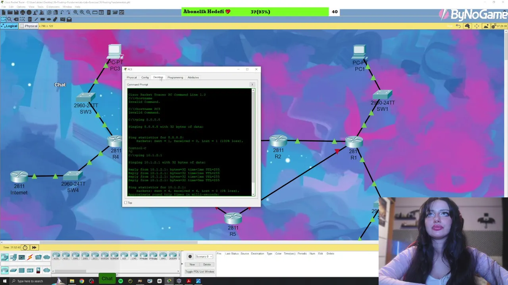Switch to Logical workspace view
Viewport: 508px width, 285px height.
9,26
